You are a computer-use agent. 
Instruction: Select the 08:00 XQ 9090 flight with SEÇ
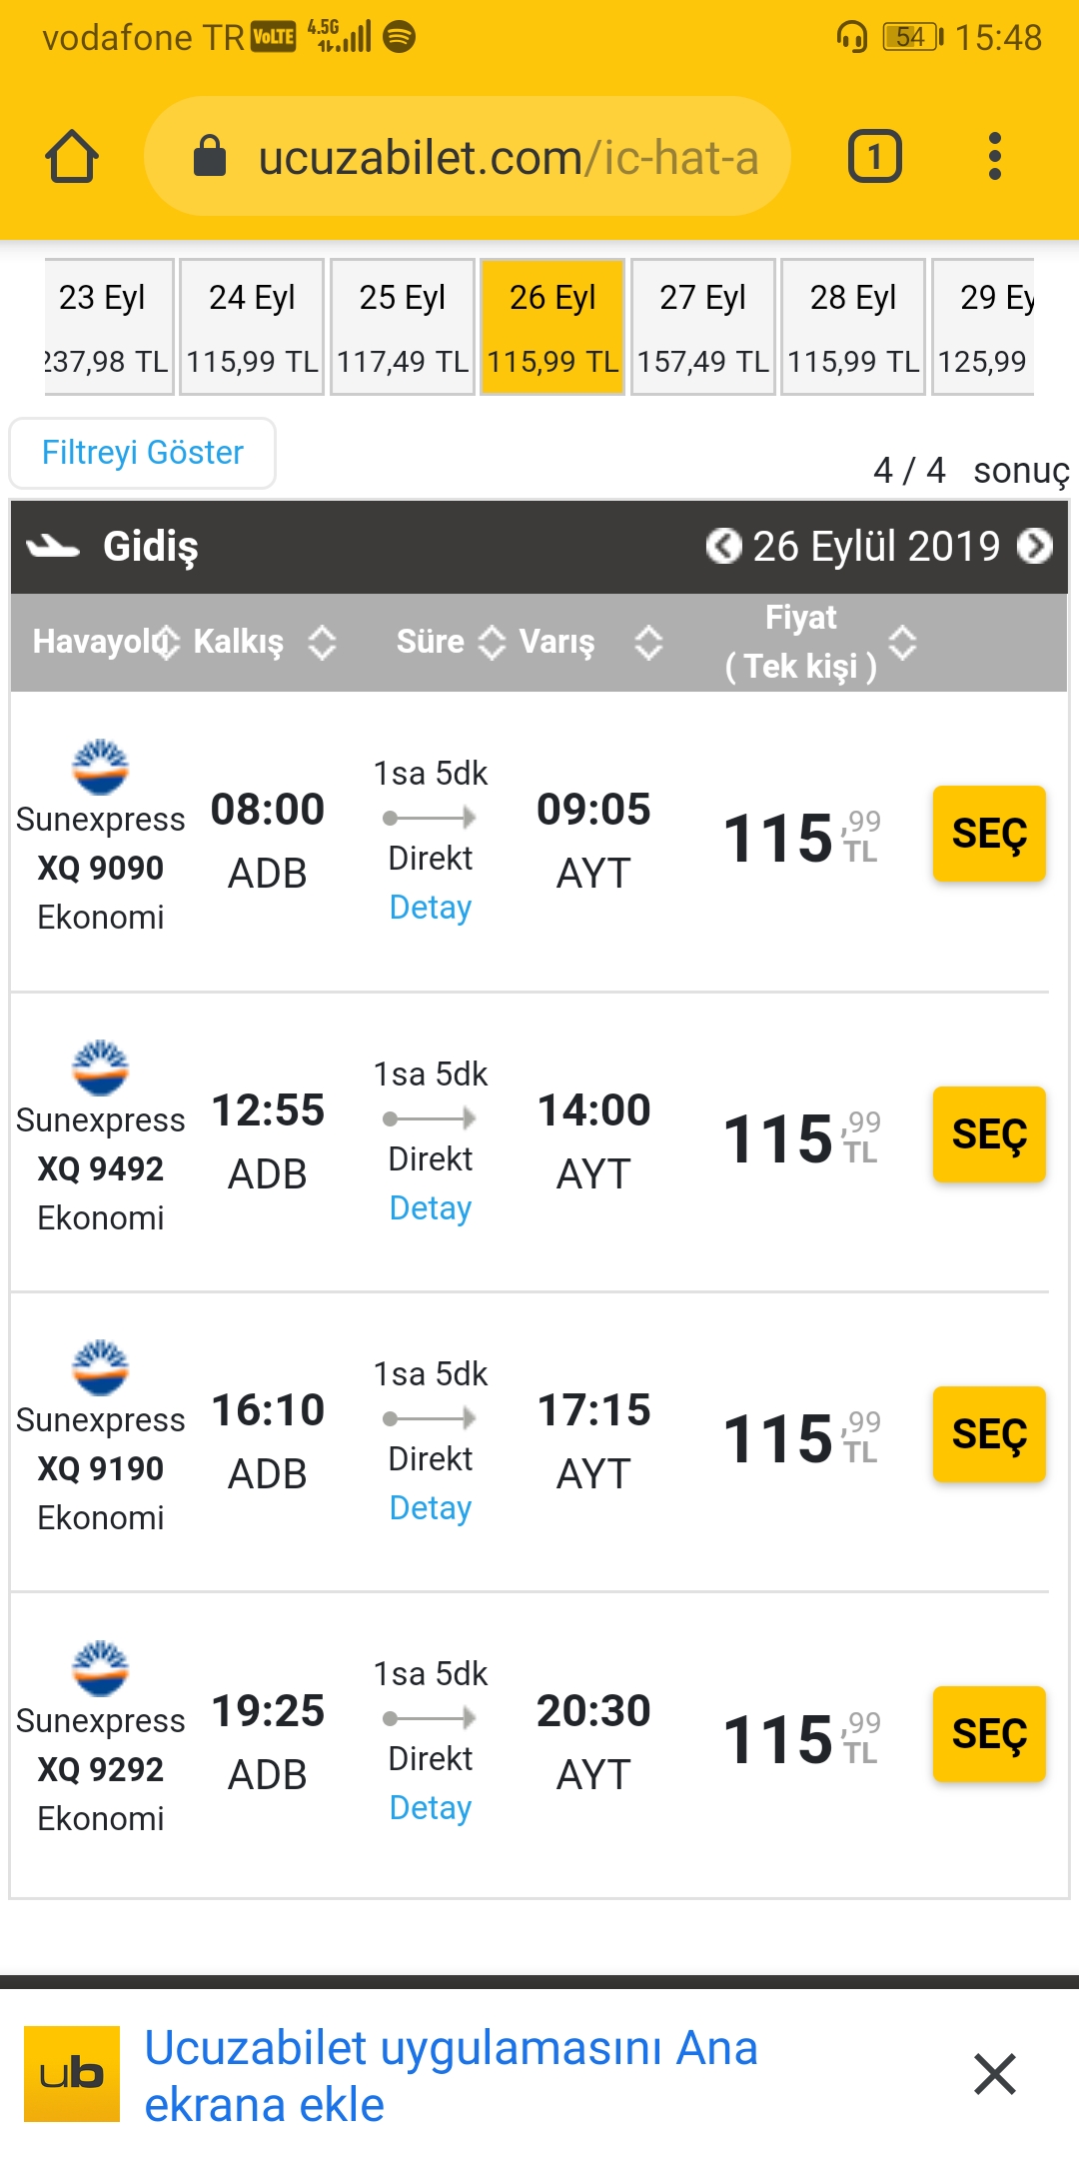pos(989,834)
